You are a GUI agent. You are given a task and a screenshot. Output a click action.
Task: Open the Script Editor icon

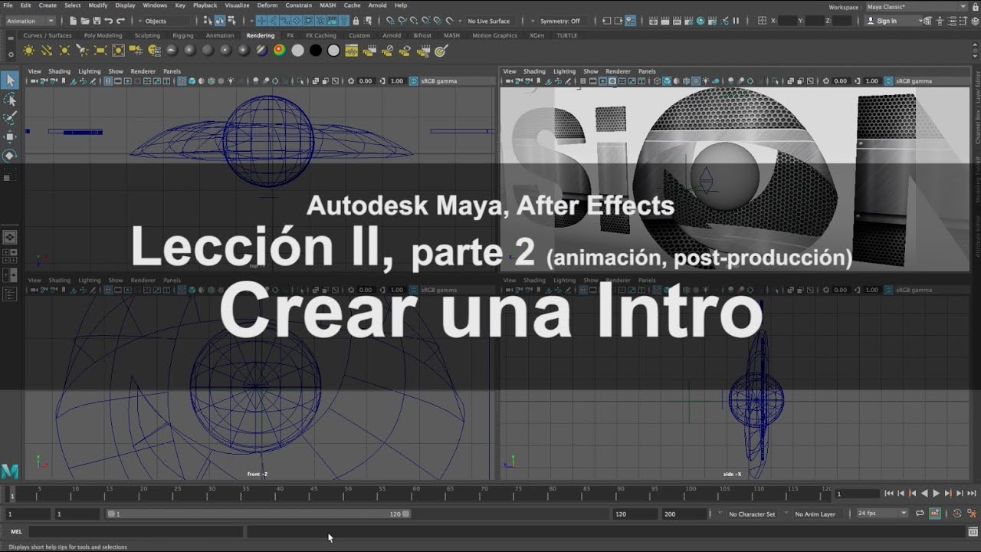point(973,531)
